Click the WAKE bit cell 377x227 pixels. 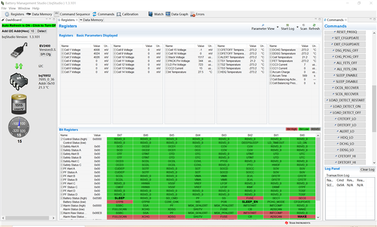(x=302, y=216)
